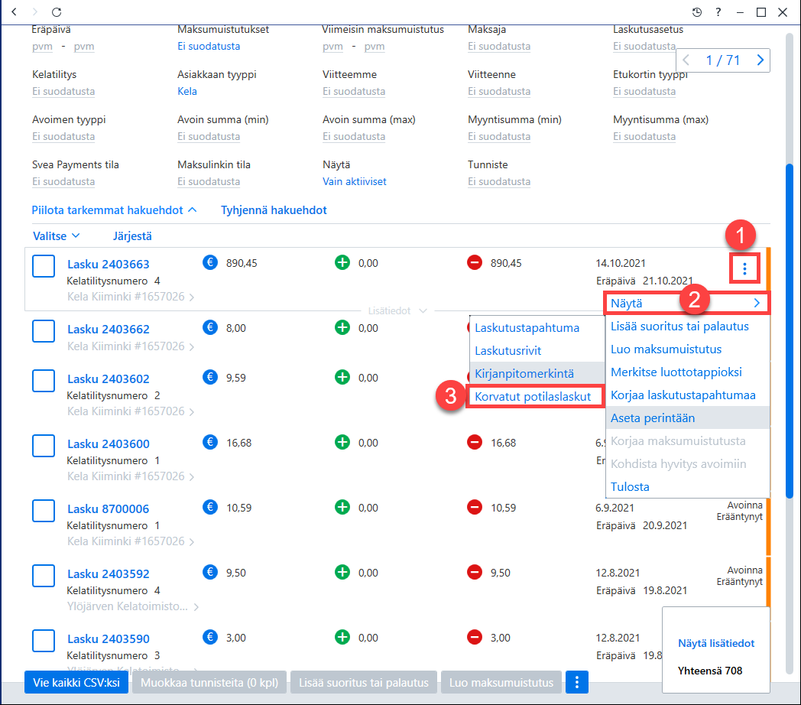Click the euro icon for Lasku 2403592
Image resolution: width=801 pixels, height=705 pixels.
(x=210, y=571)
